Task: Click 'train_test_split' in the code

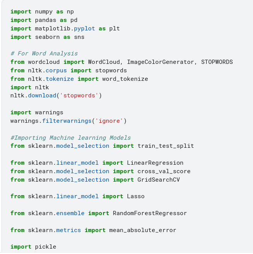Action: (165, 146)
